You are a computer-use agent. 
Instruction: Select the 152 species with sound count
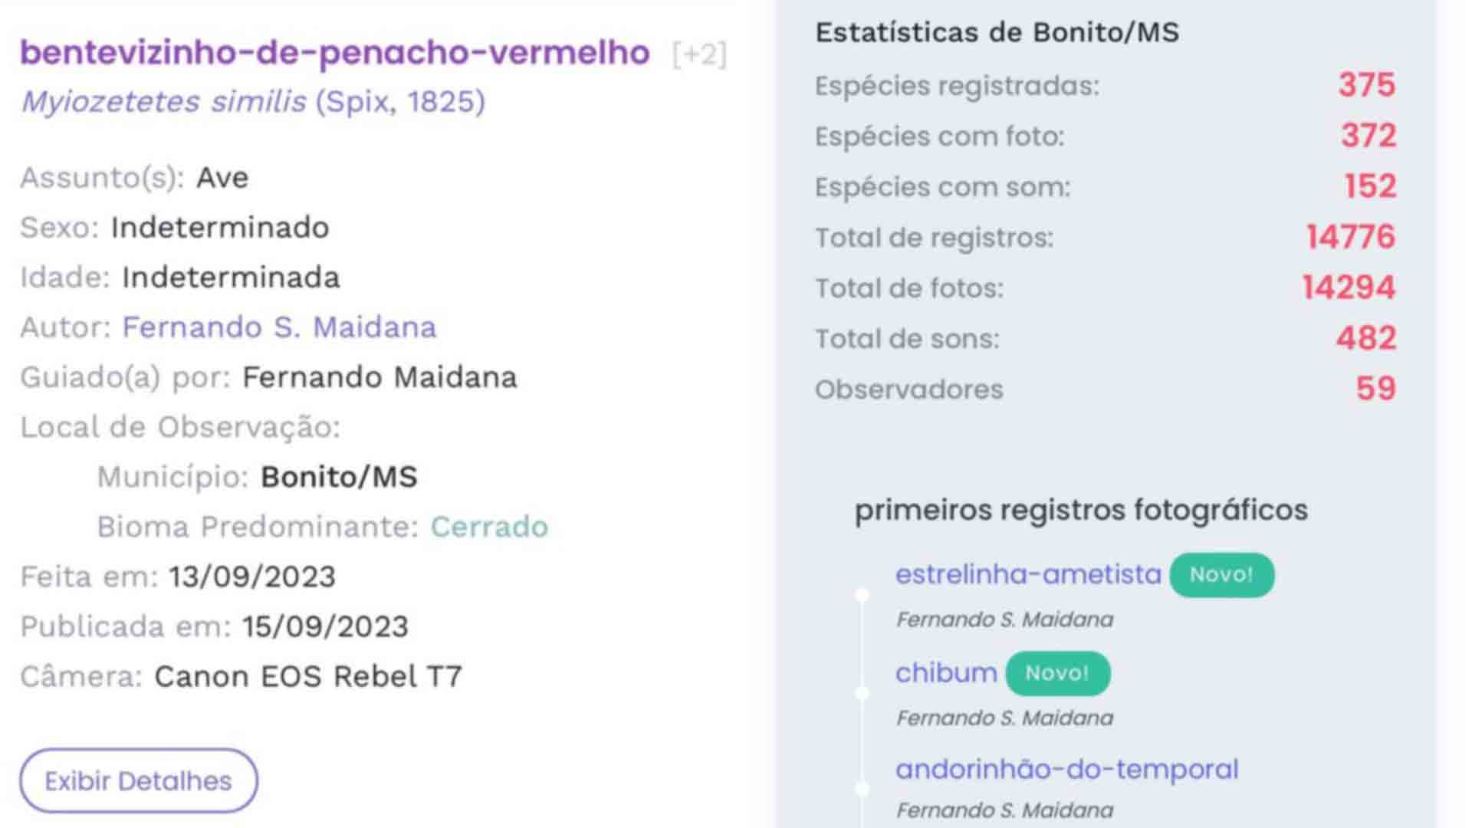click(1369, 186)
